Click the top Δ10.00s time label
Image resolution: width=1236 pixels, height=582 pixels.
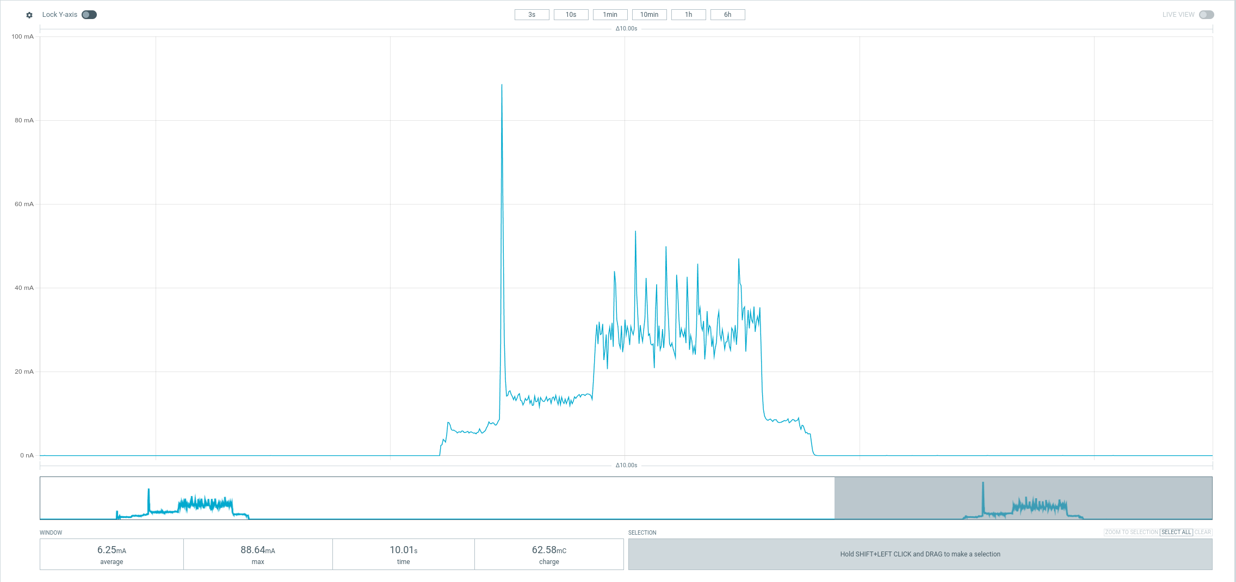pyautogui.click(x=627, y=28)
